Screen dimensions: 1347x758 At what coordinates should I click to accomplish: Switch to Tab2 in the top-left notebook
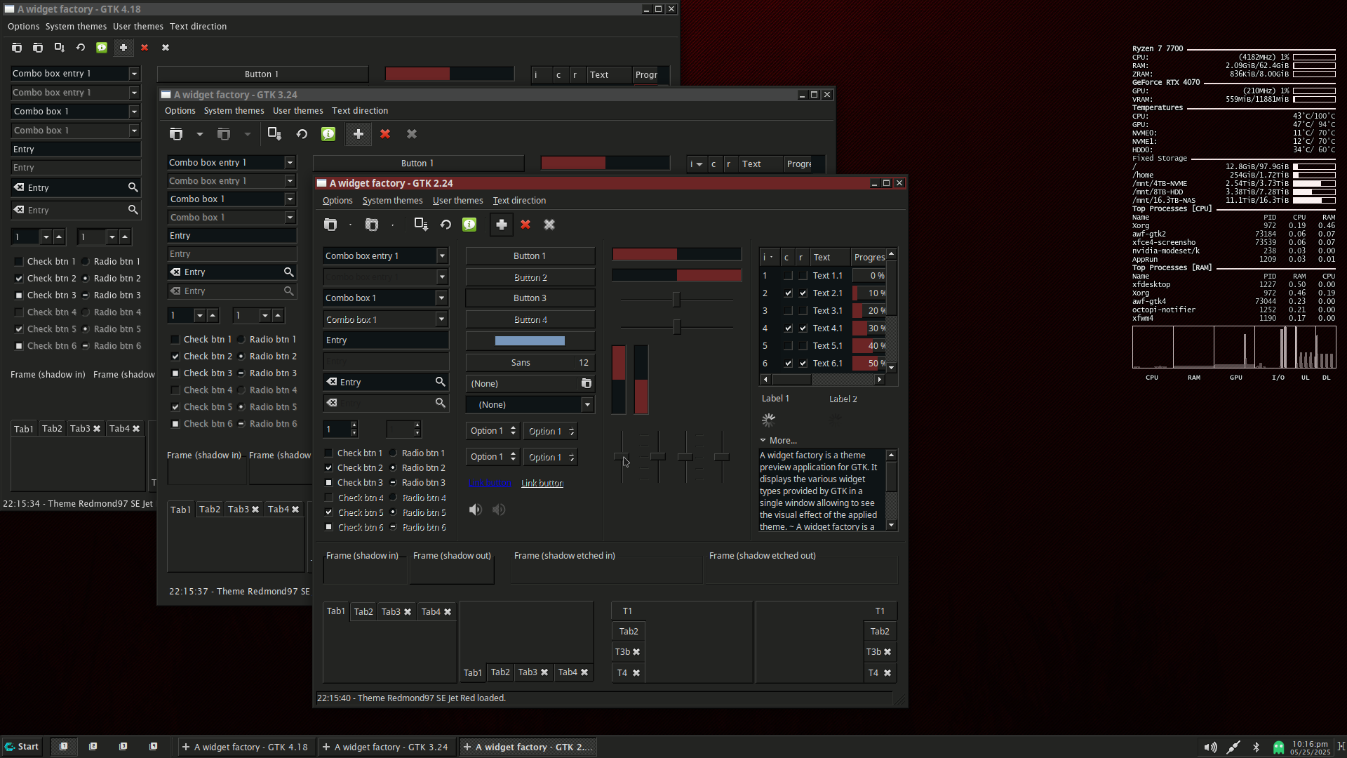[363, 612]
